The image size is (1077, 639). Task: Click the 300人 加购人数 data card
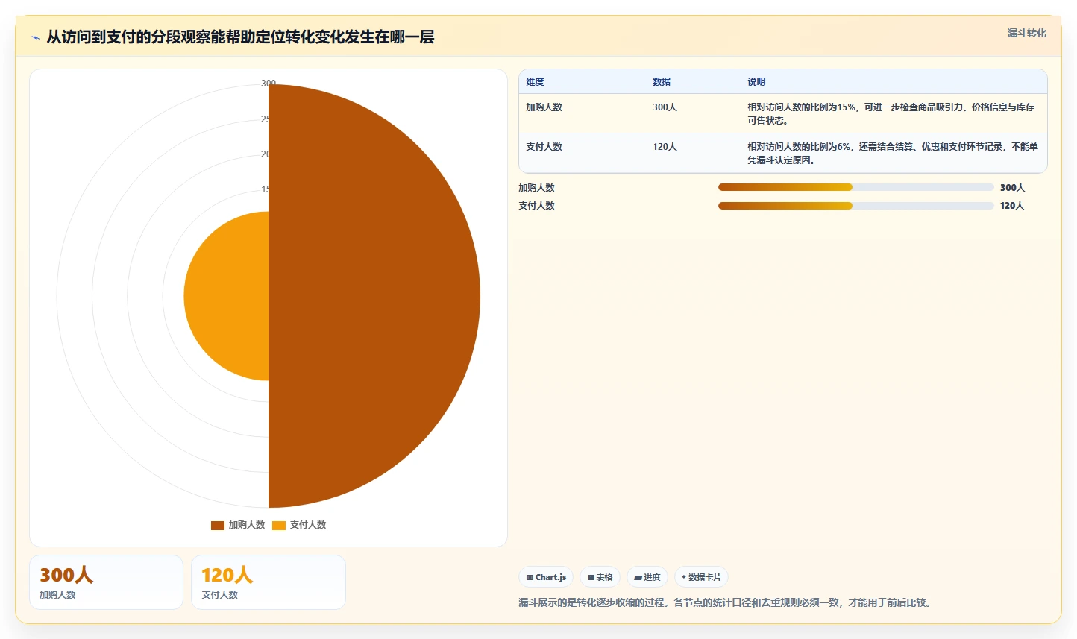coord(106,582)
